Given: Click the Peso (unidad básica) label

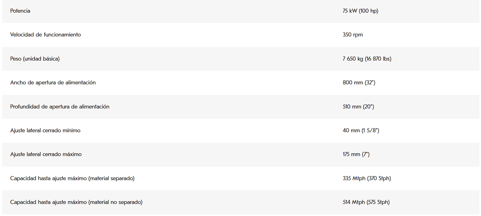Looking at the screenshot, I should [35, 59].
